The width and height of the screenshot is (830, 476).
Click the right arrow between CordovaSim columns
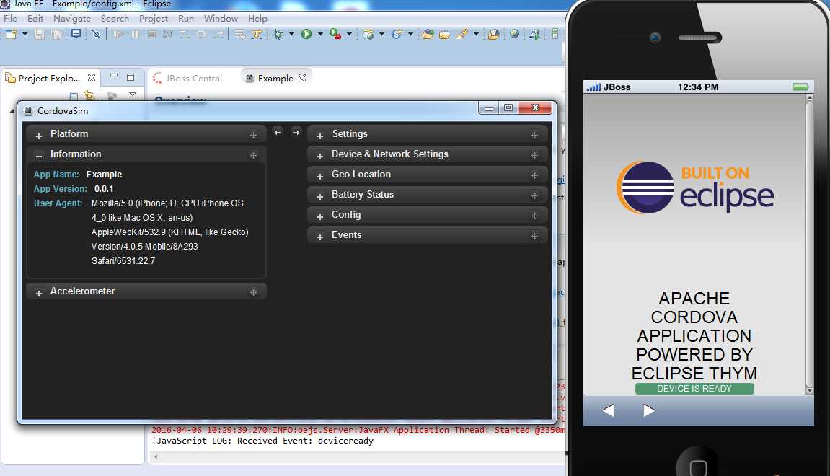coord(296,133)
